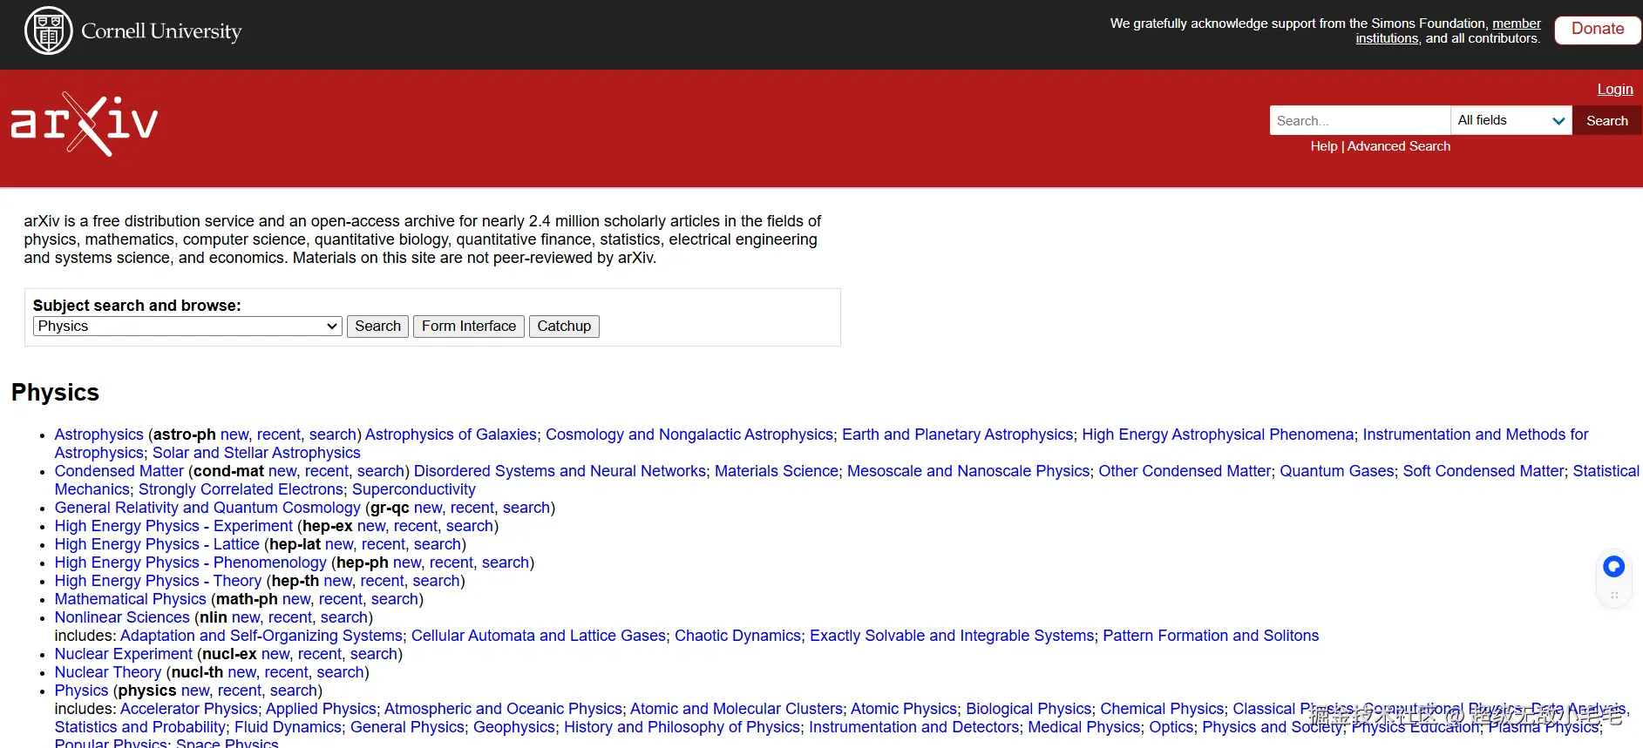Image resolution: width=1643 pixels, height=748 pixels.
Task: Expand the All fields search dropdown
Action: tap(1511, 120)
